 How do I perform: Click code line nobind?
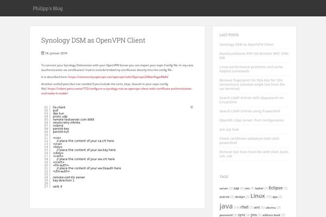[58, 126]
